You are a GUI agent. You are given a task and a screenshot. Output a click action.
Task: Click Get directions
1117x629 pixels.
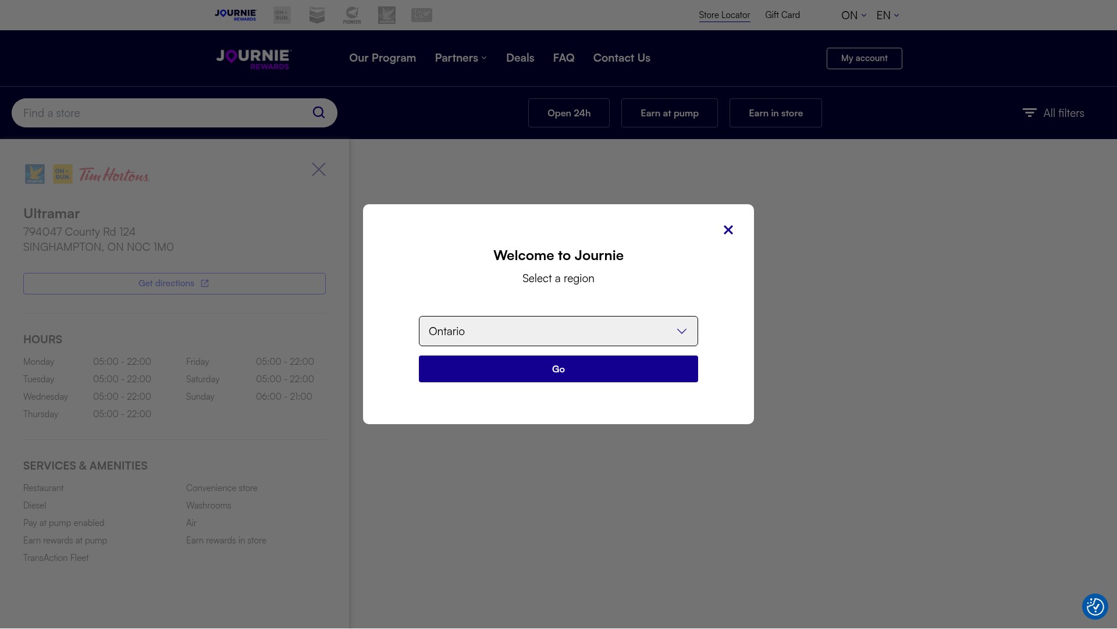click(x=175, y=283)
